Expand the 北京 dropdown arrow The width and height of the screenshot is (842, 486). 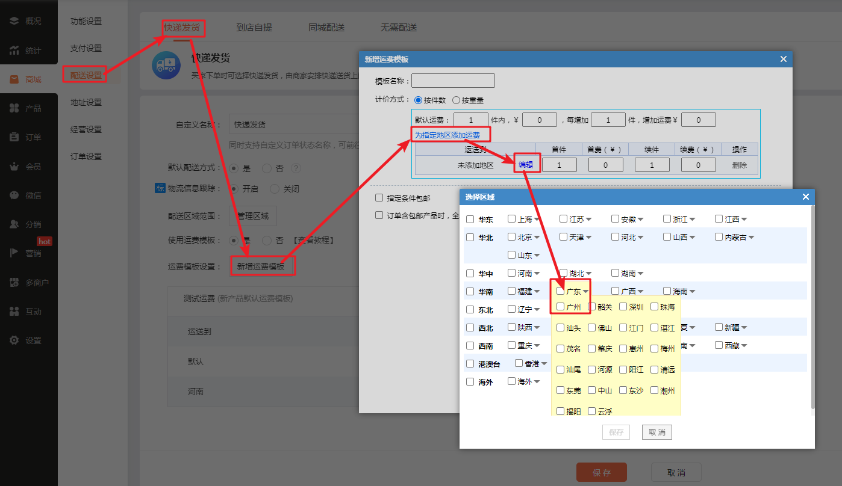(x=537, y=238)
